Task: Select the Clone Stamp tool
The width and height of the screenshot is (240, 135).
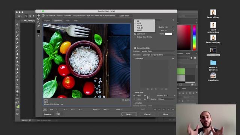Action: [x=17, y=54]
